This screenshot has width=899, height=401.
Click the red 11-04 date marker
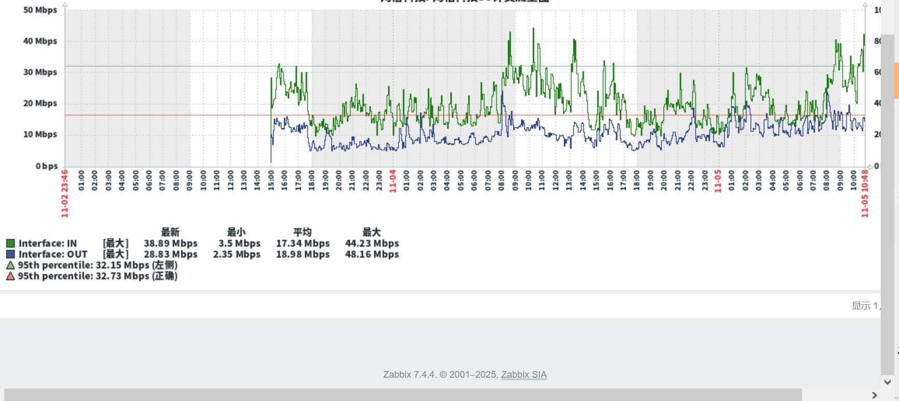[x=393, y=181]
